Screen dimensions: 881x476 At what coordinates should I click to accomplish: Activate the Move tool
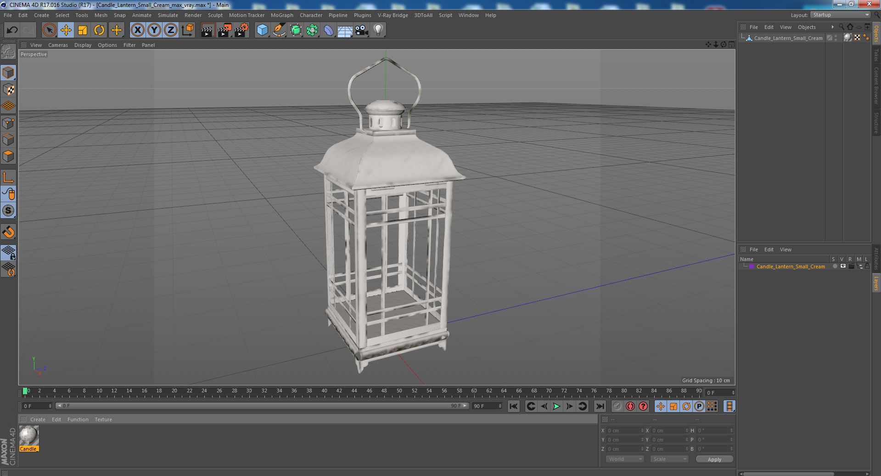[66, 30]
